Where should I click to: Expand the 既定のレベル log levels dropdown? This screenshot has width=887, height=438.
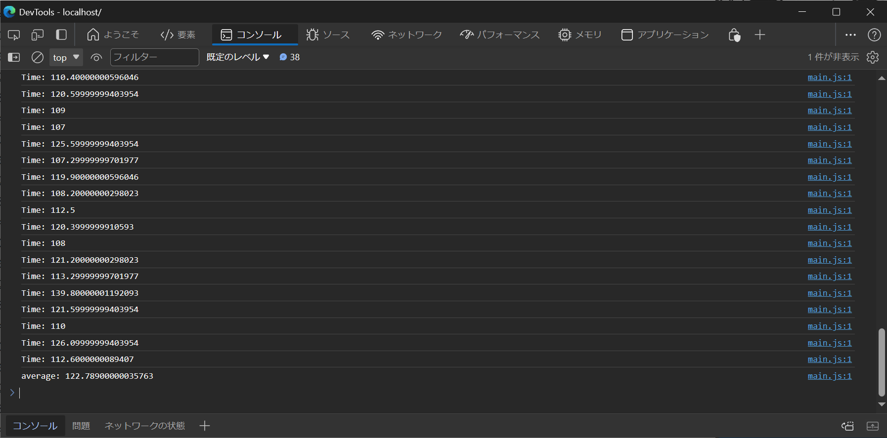238,57
